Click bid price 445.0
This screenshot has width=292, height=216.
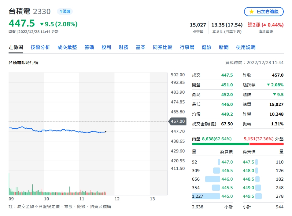click(x=227, y=196)
